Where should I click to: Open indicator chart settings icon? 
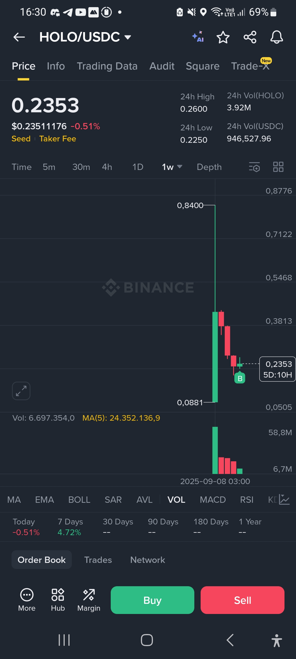click(284, 499)
